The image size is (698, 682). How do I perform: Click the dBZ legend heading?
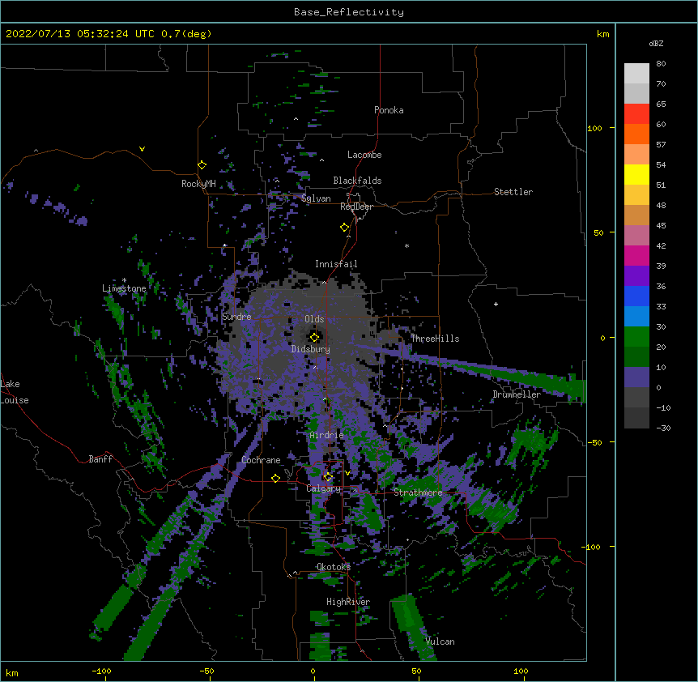tap(656, 43)
